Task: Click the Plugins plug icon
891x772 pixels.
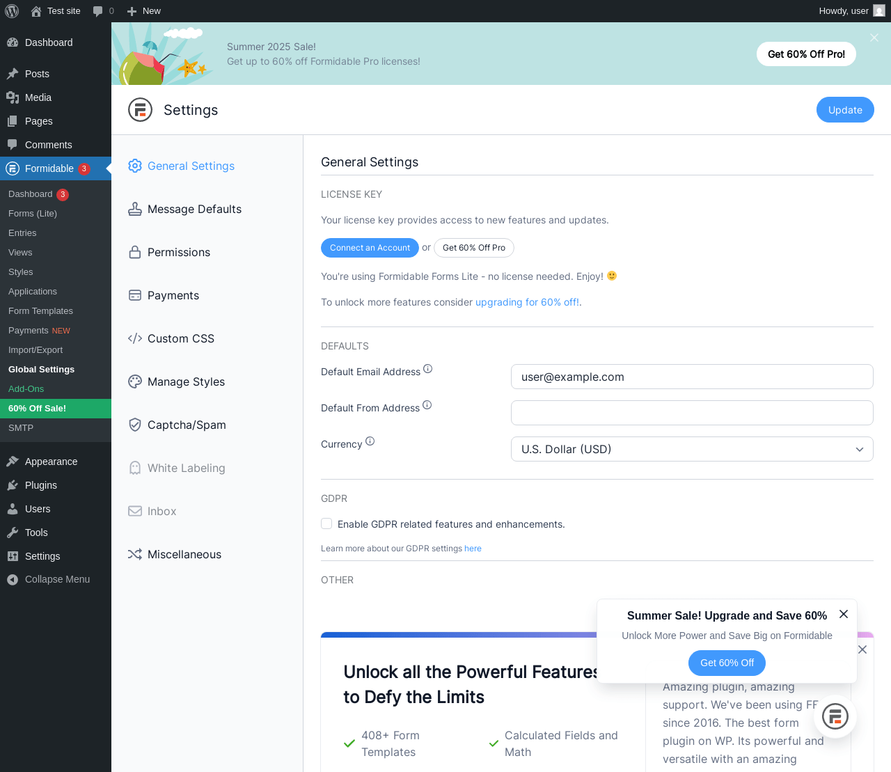Action: (x=13, y=485)
